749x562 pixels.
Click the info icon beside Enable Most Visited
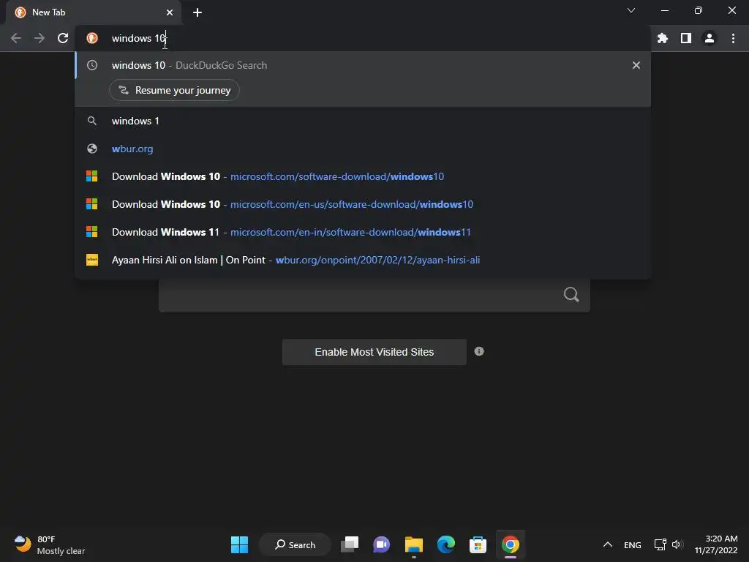479,351
